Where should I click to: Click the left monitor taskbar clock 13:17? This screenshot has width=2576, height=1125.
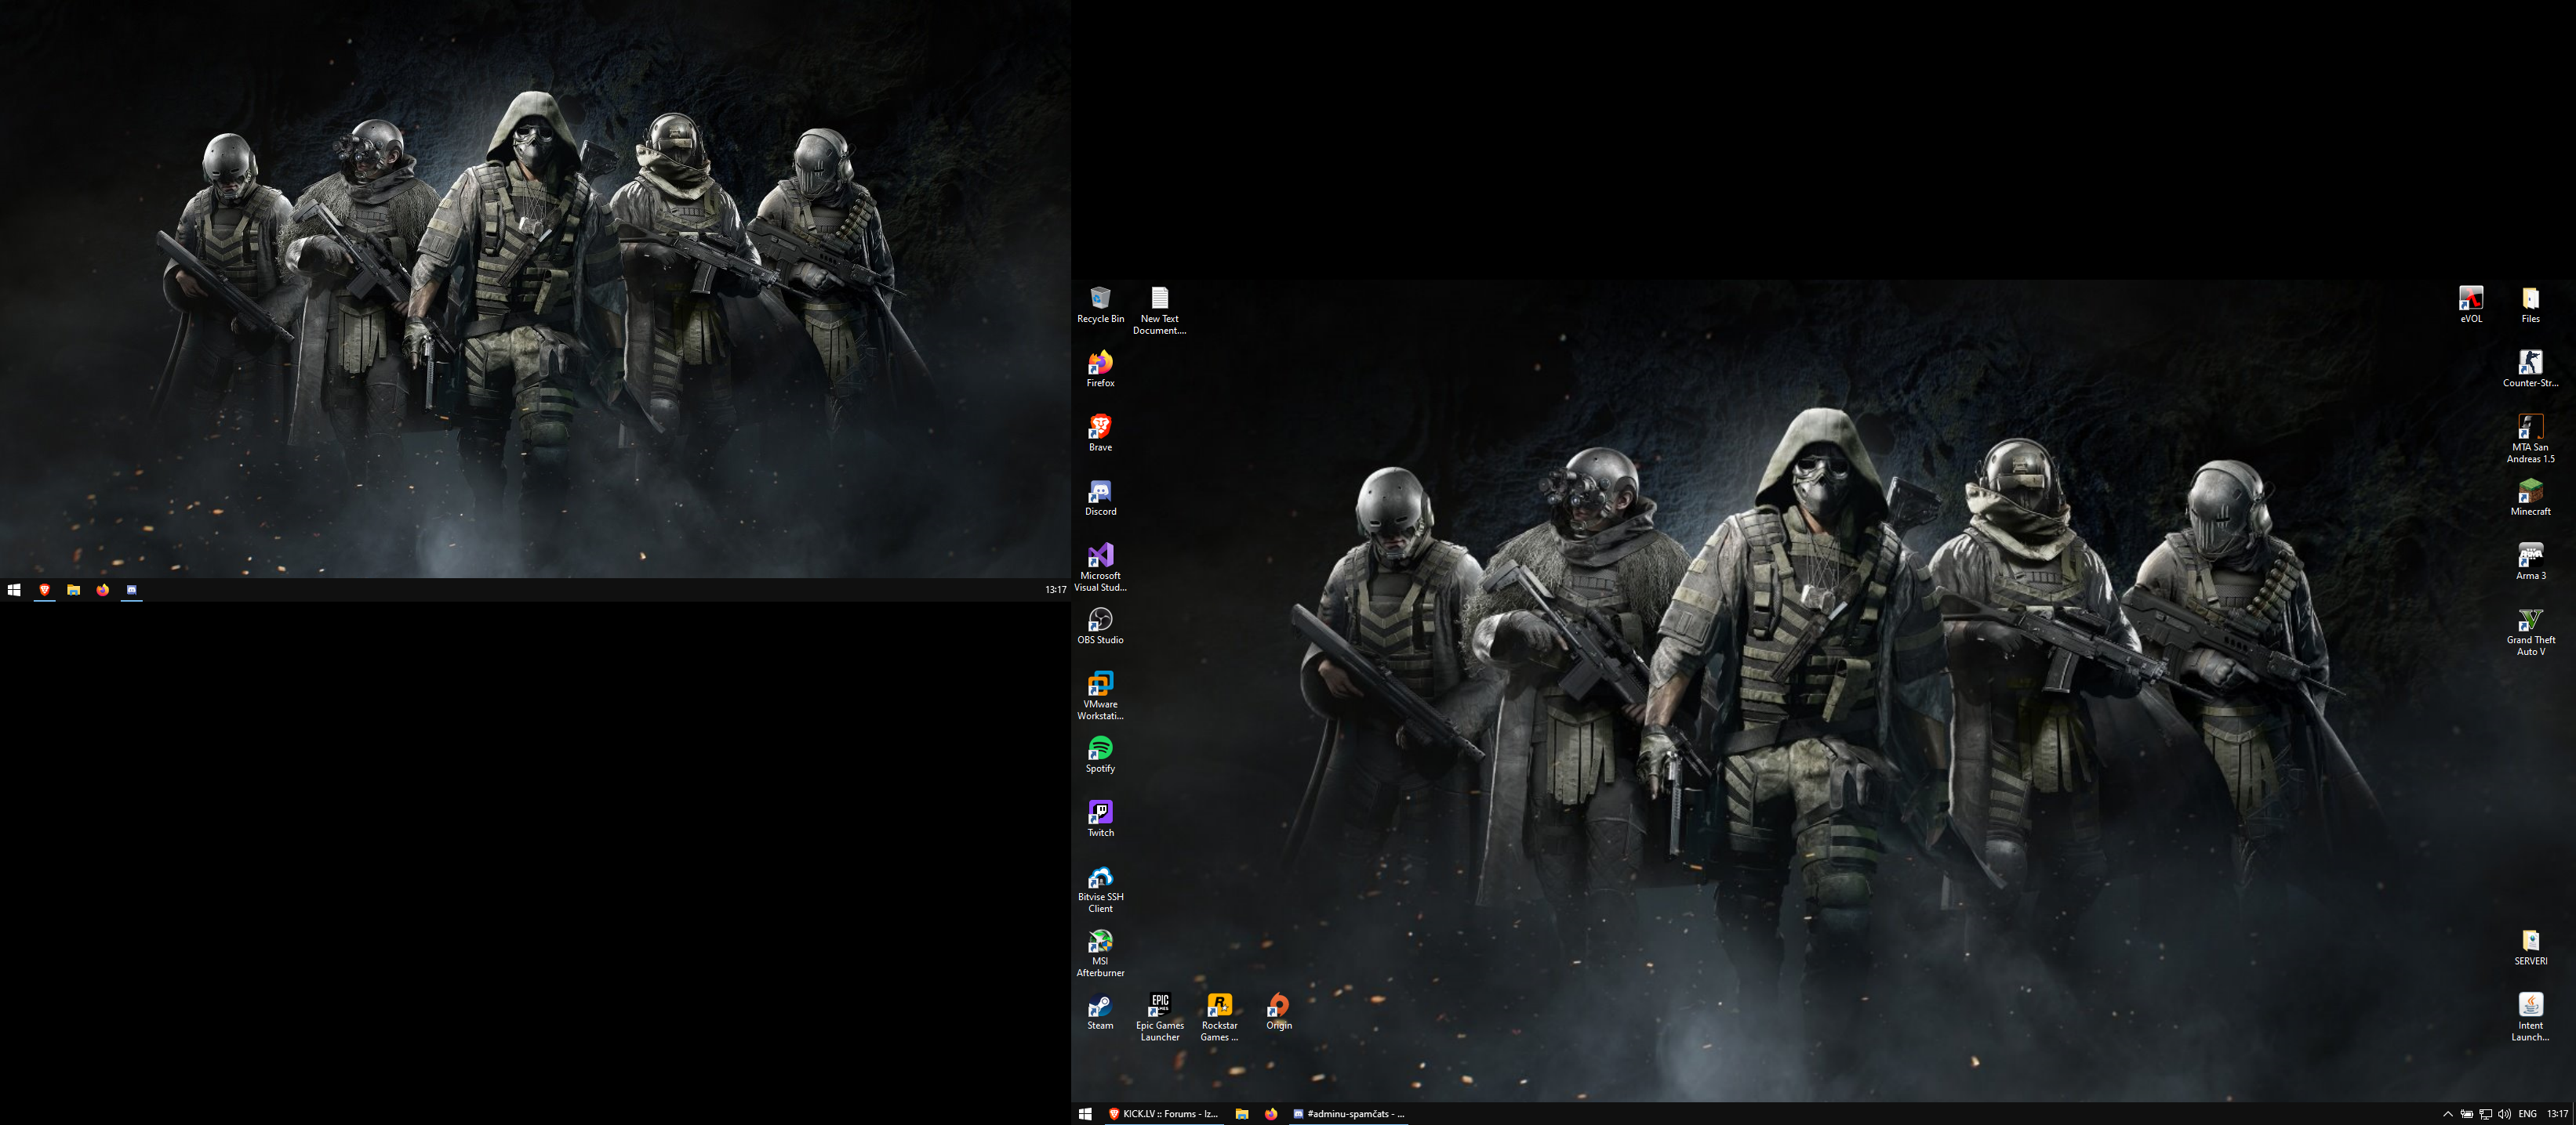(x=1055, y=589)
